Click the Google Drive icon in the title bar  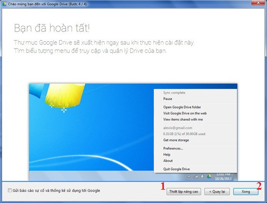4,4
